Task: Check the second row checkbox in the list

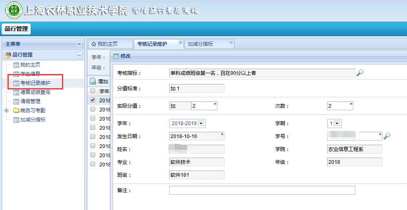Action: click(x=93, y=109)
